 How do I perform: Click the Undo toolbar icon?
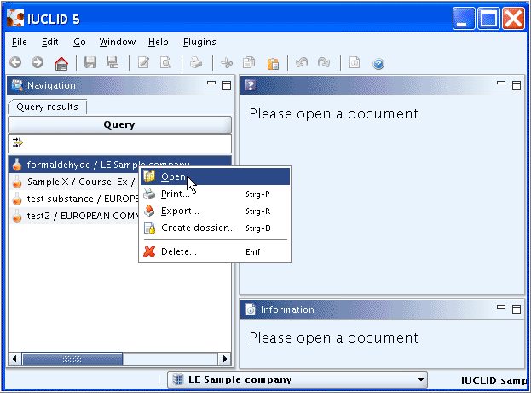coord(302,63)
